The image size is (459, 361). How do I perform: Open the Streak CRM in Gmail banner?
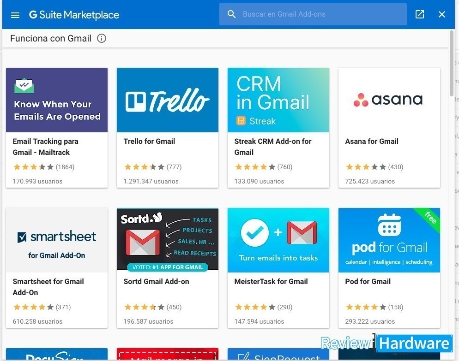278,100
